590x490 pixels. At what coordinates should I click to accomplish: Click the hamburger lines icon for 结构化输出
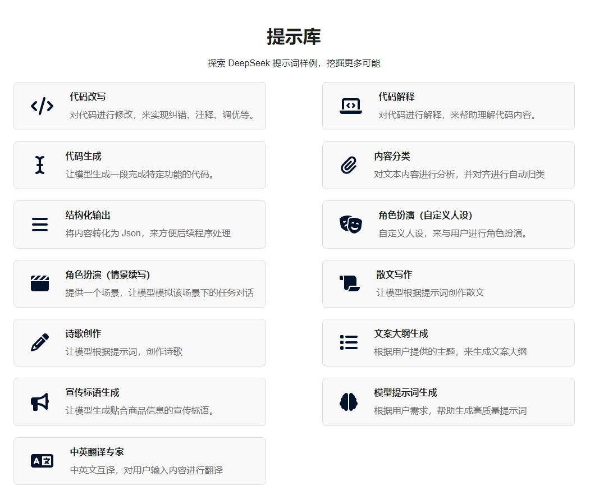coord(40,225)
